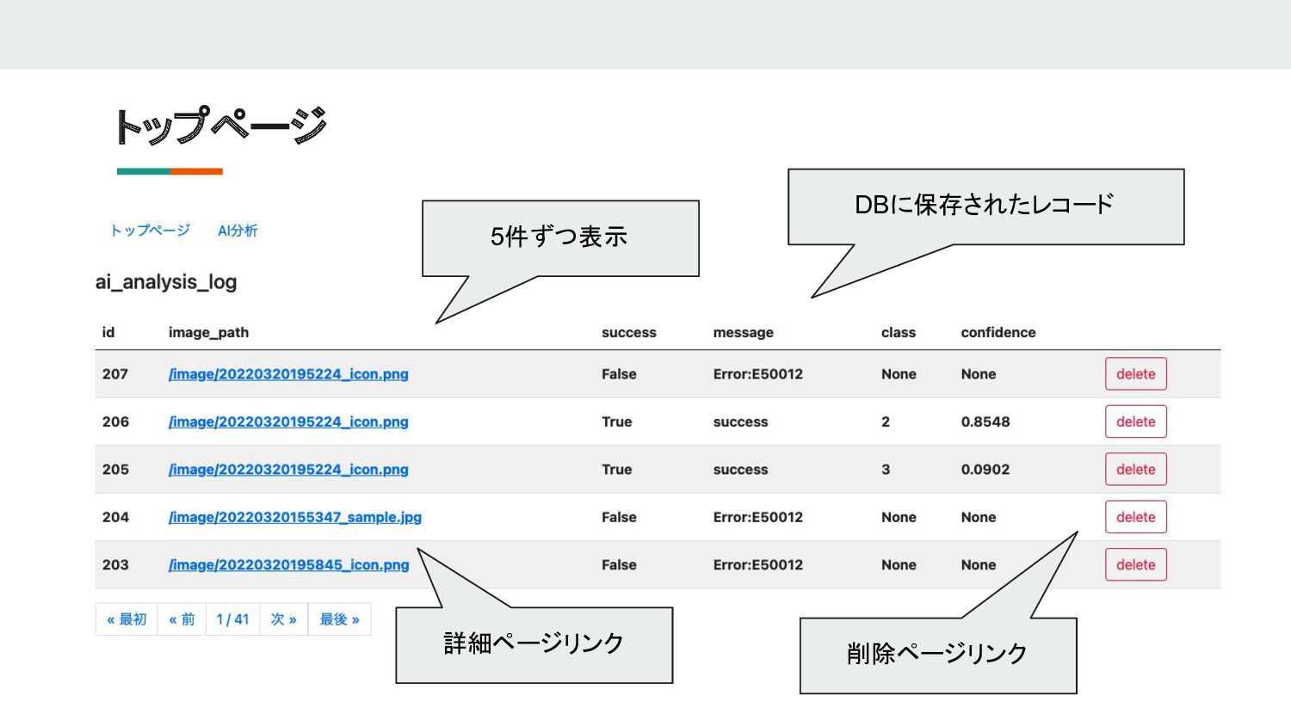Click the confidence column header
The height and width of the screenshot is (726, 1291).
point(998,333)
